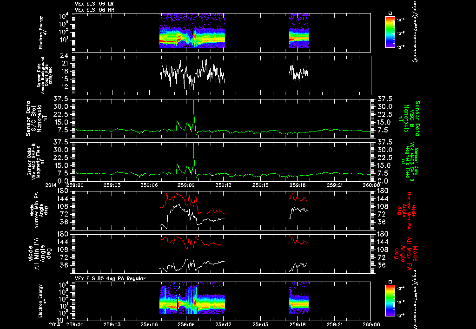The image size is (476, 329).
Task: Click the "24" tick value on the count rate axis
Action: point(64,56)
